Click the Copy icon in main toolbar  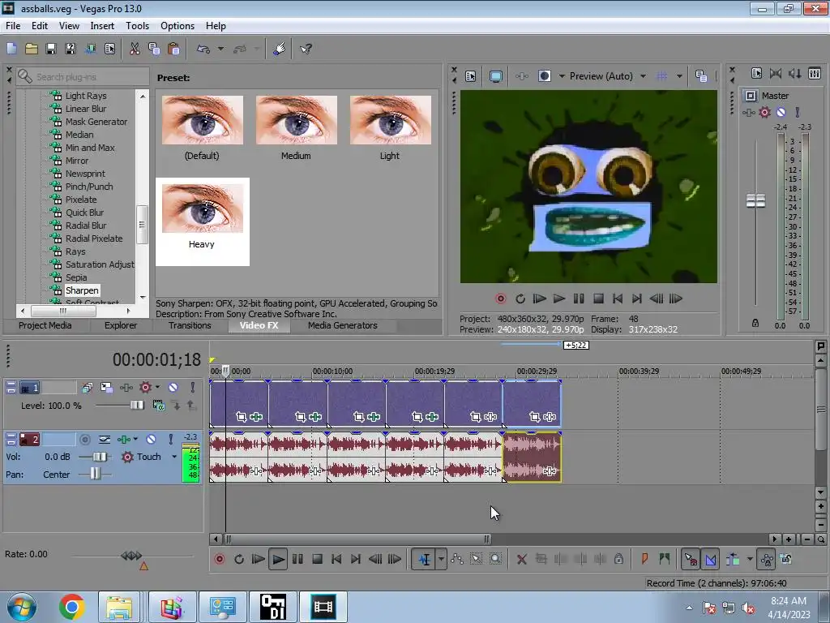click(x=154, y=49)
